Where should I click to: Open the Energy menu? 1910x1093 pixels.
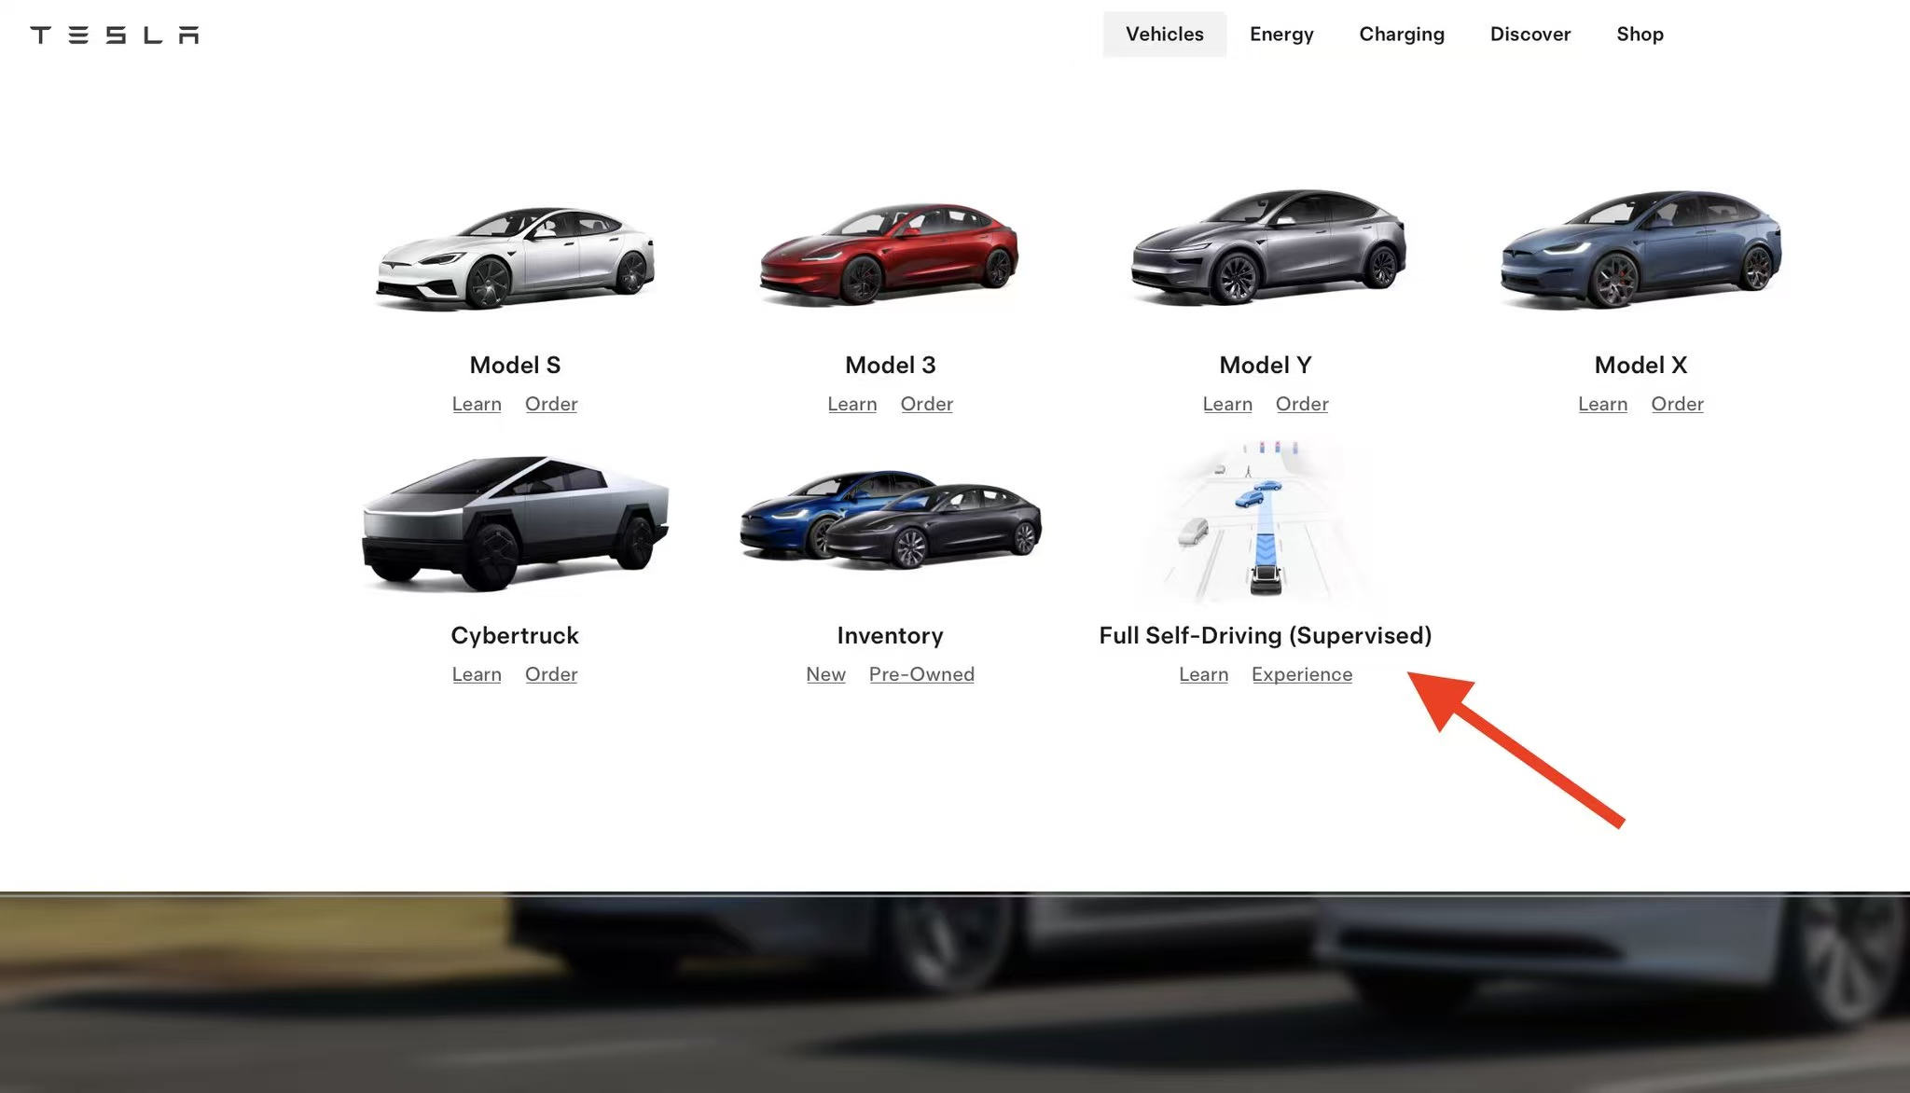tap(1281, 35)
